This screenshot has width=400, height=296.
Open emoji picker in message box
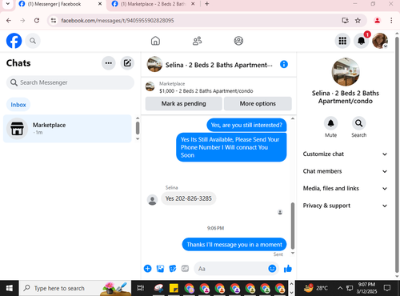[x=272, y=269]
